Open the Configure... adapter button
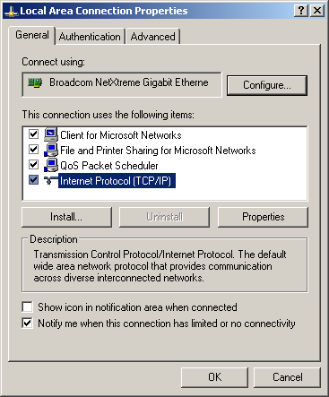 pyautogui.click(x=267, y=85)
